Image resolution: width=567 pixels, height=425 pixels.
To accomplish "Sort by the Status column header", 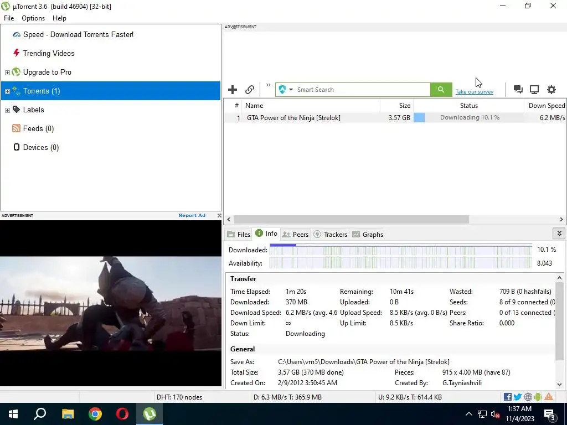I will pos(468,106).
